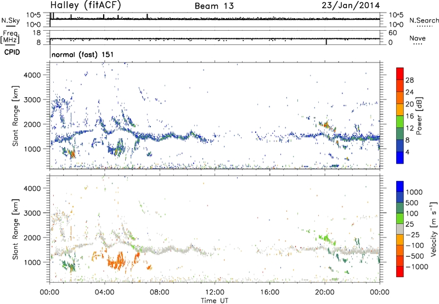Click the '4' Power scale value
This screenshot has height=304, width=439.
click(408, 152)
